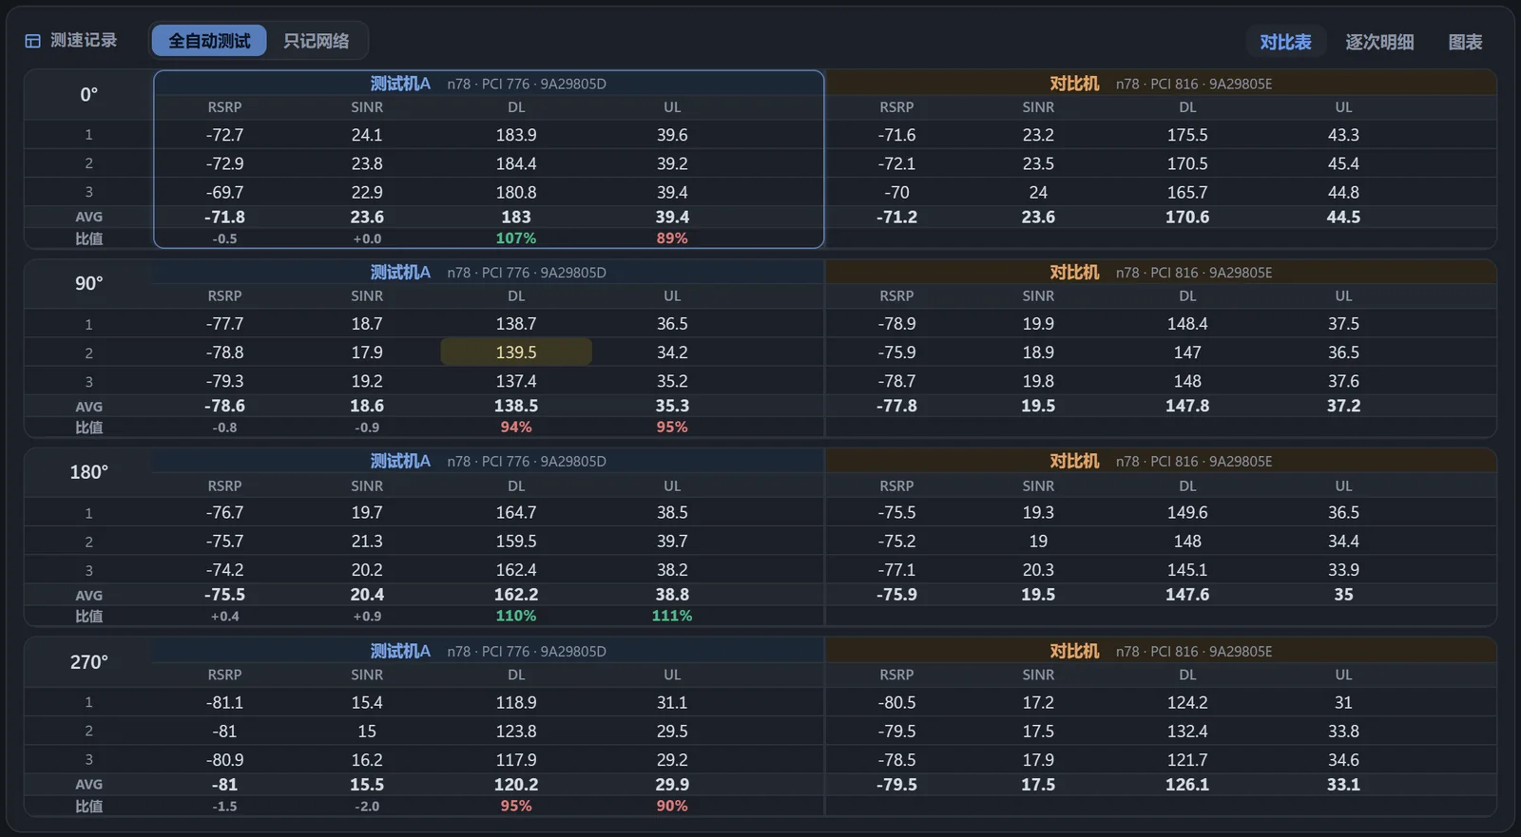Switch to the 逐次明细 view

(1379, 42)
